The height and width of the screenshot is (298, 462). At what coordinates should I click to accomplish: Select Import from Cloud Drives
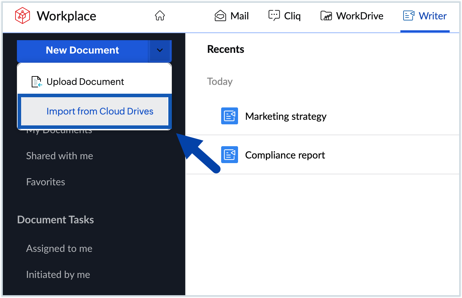pyautogui.click(x=100, y=111)
